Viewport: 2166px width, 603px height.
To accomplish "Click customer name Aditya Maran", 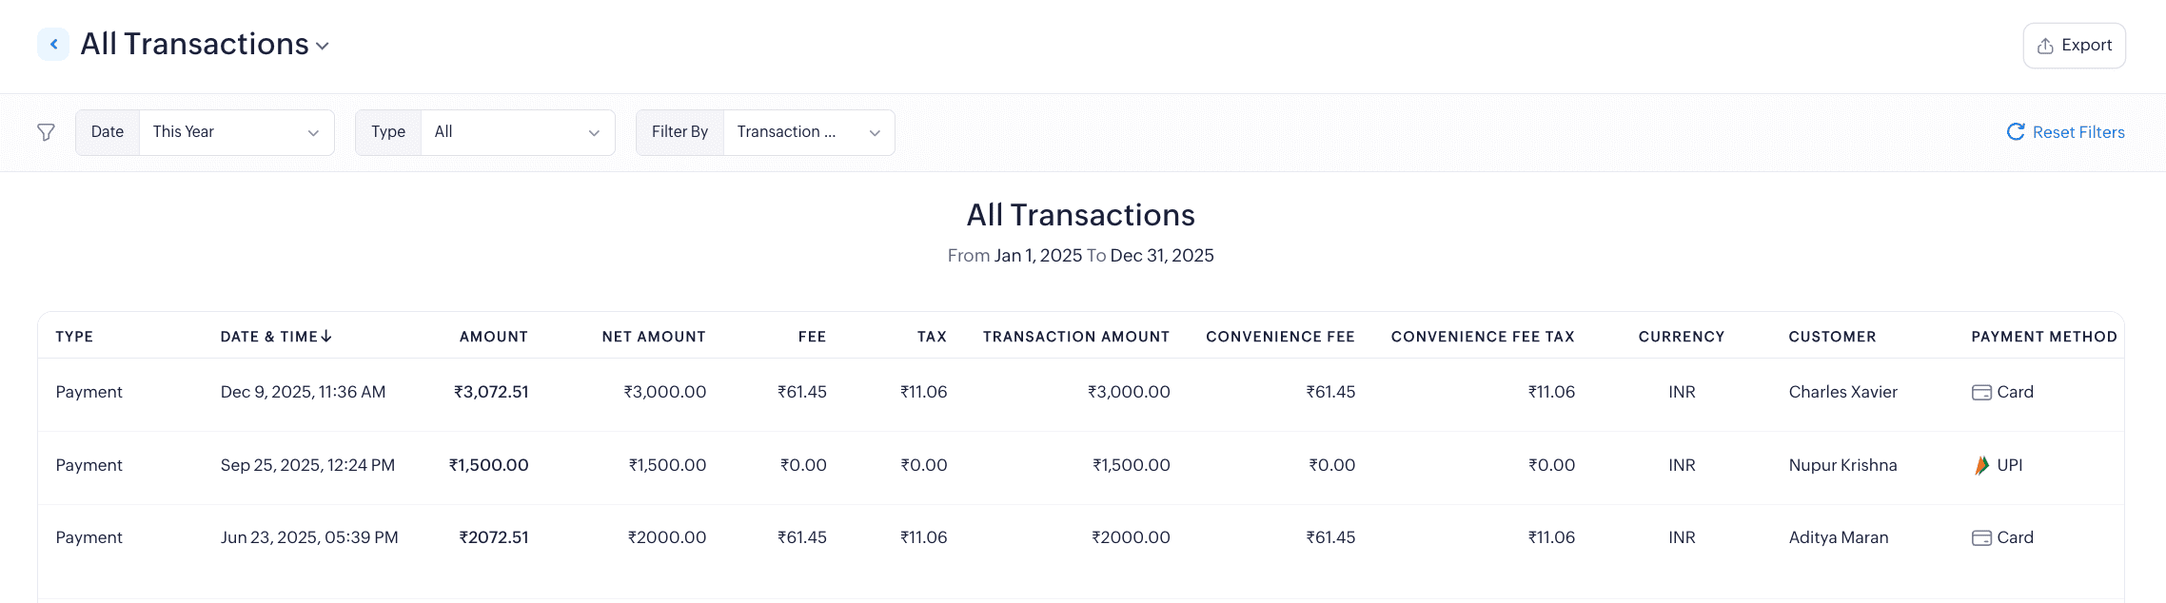I will click(x=1838, y=537).
